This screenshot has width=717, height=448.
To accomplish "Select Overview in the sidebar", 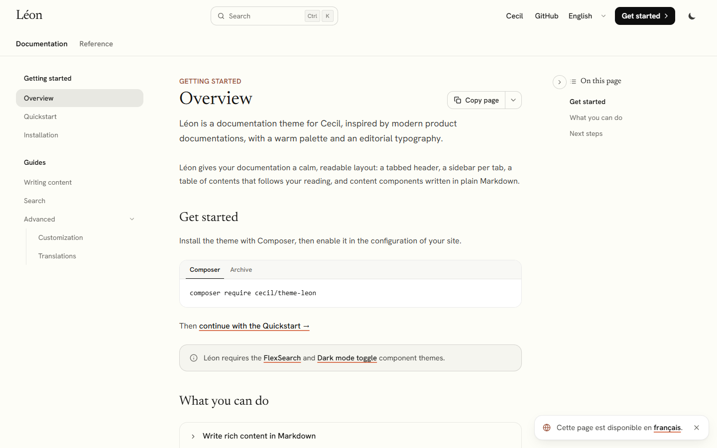I will pyautogui.click(x=80, y=98).
